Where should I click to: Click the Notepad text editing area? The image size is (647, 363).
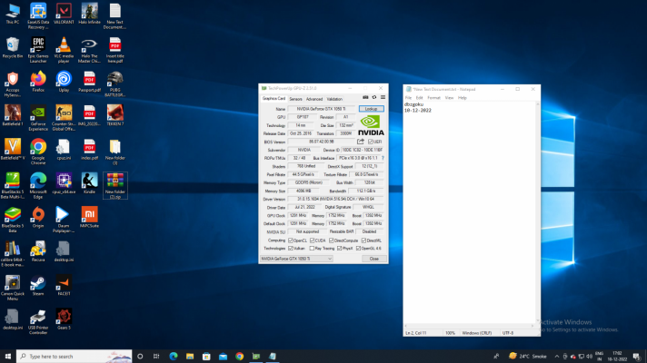pyautogui.click(x=470, y=213)
